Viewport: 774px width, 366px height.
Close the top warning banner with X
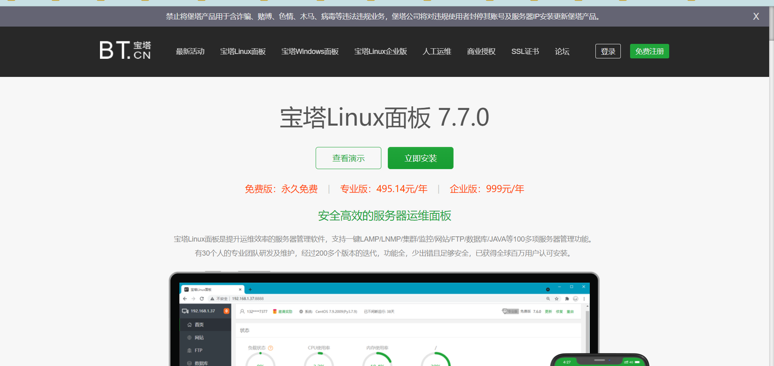click(x=756, y=17)
